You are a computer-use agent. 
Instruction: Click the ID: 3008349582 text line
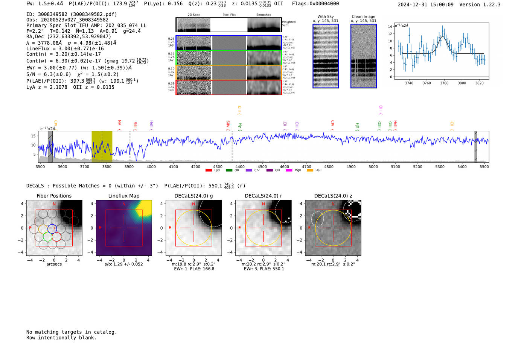click(72, 14)
